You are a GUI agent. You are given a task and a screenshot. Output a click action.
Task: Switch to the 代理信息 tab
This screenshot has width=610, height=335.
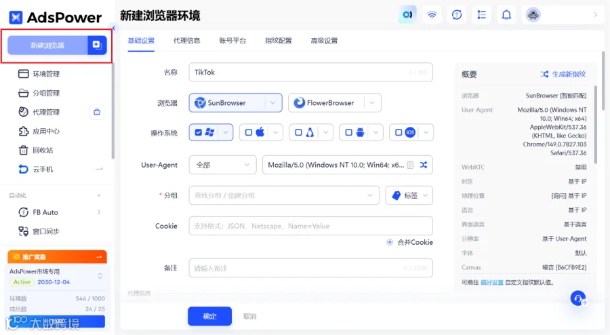tap(187, 41)
